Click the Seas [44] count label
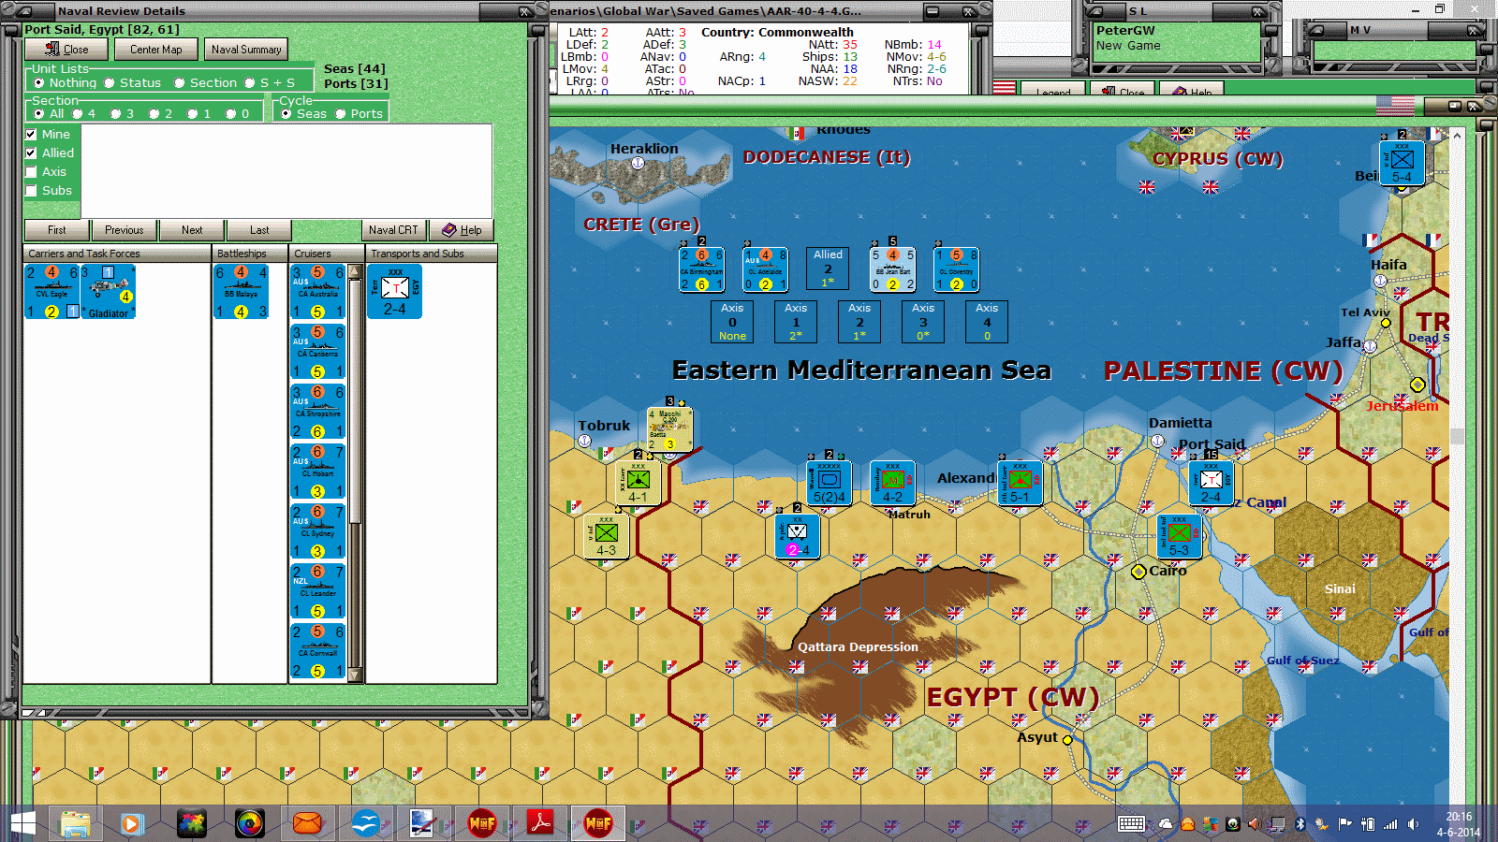 click(355, 69)
